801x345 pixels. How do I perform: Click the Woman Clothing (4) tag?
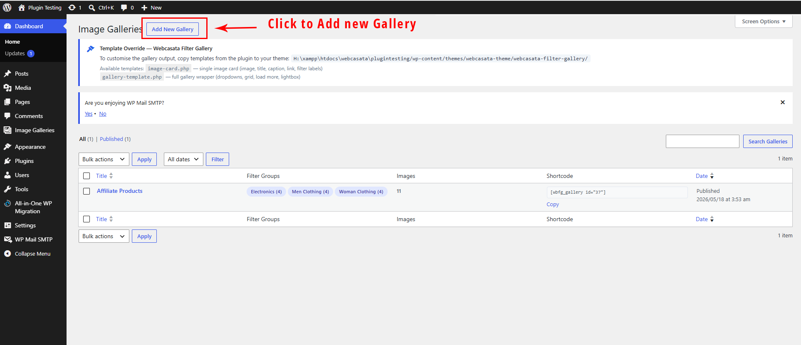pyautogui.click(x=361, y=192)
